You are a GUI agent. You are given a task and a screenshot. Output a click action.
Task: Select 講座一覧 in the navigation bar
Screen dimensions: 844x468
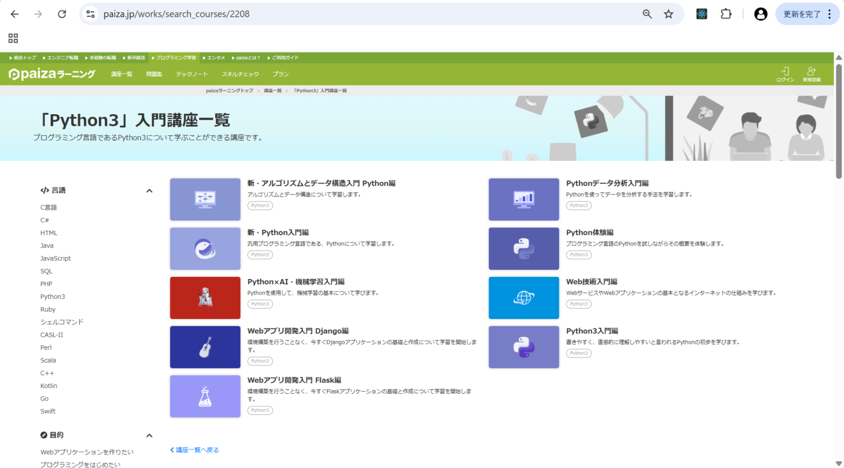click(121, 74)
